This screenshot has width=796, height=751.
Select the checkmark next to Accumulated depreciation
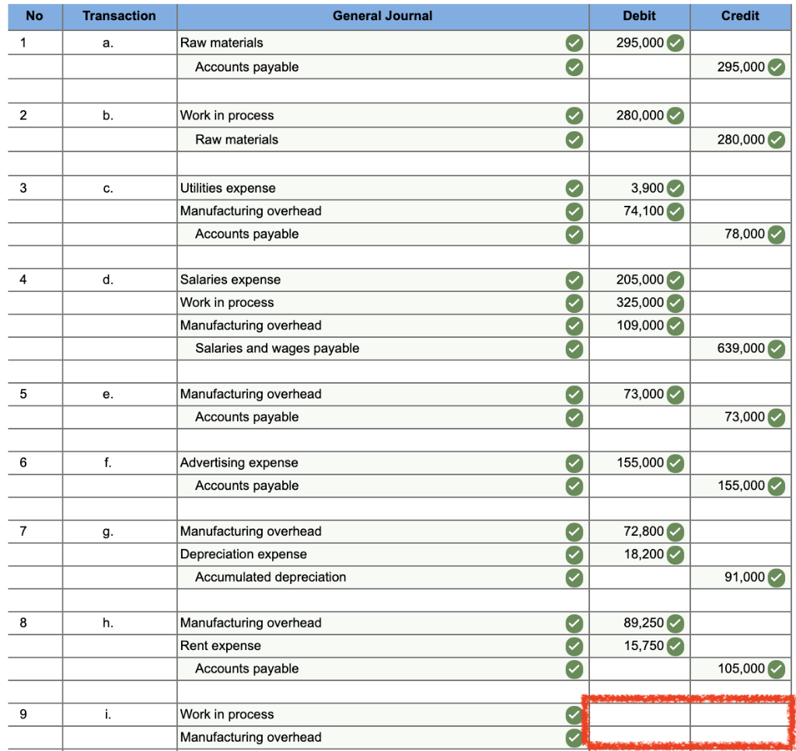tap(573, 577)
